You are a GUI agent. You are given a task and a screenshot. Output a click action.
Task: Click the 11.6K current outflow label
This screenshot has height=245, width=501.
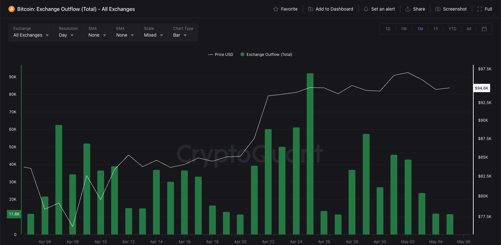14,214
